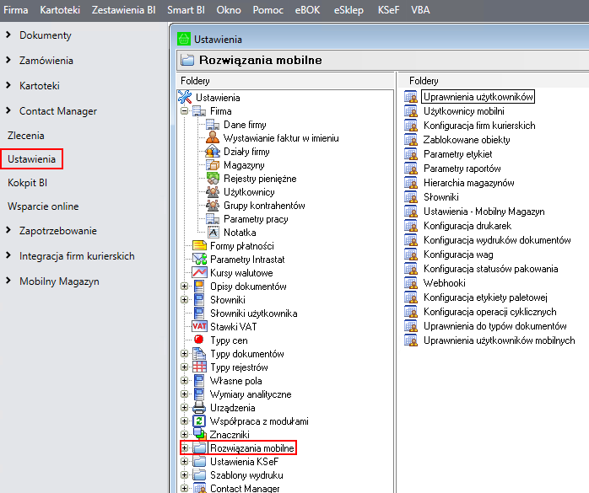Open Konfiguracja firm kurierskich entry
589x493 pixels.
click(478, 126)
